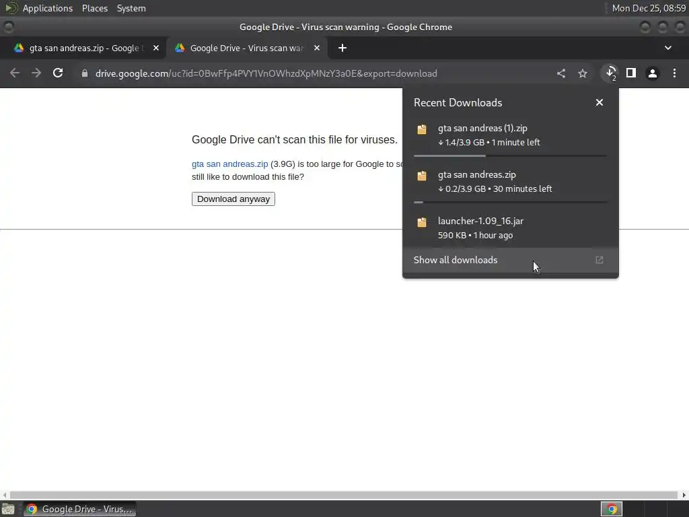Click the Recent Downloads heading

tap(458, 102)
